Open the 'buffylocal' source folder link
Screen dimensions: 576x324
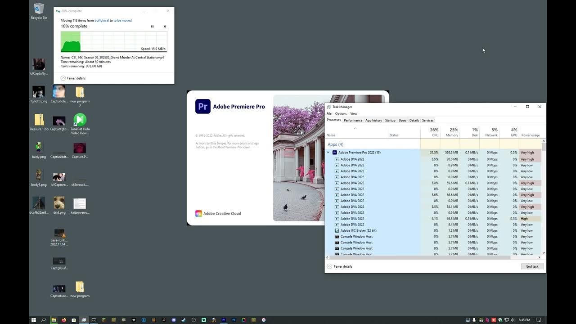click(x=102, y=20)
